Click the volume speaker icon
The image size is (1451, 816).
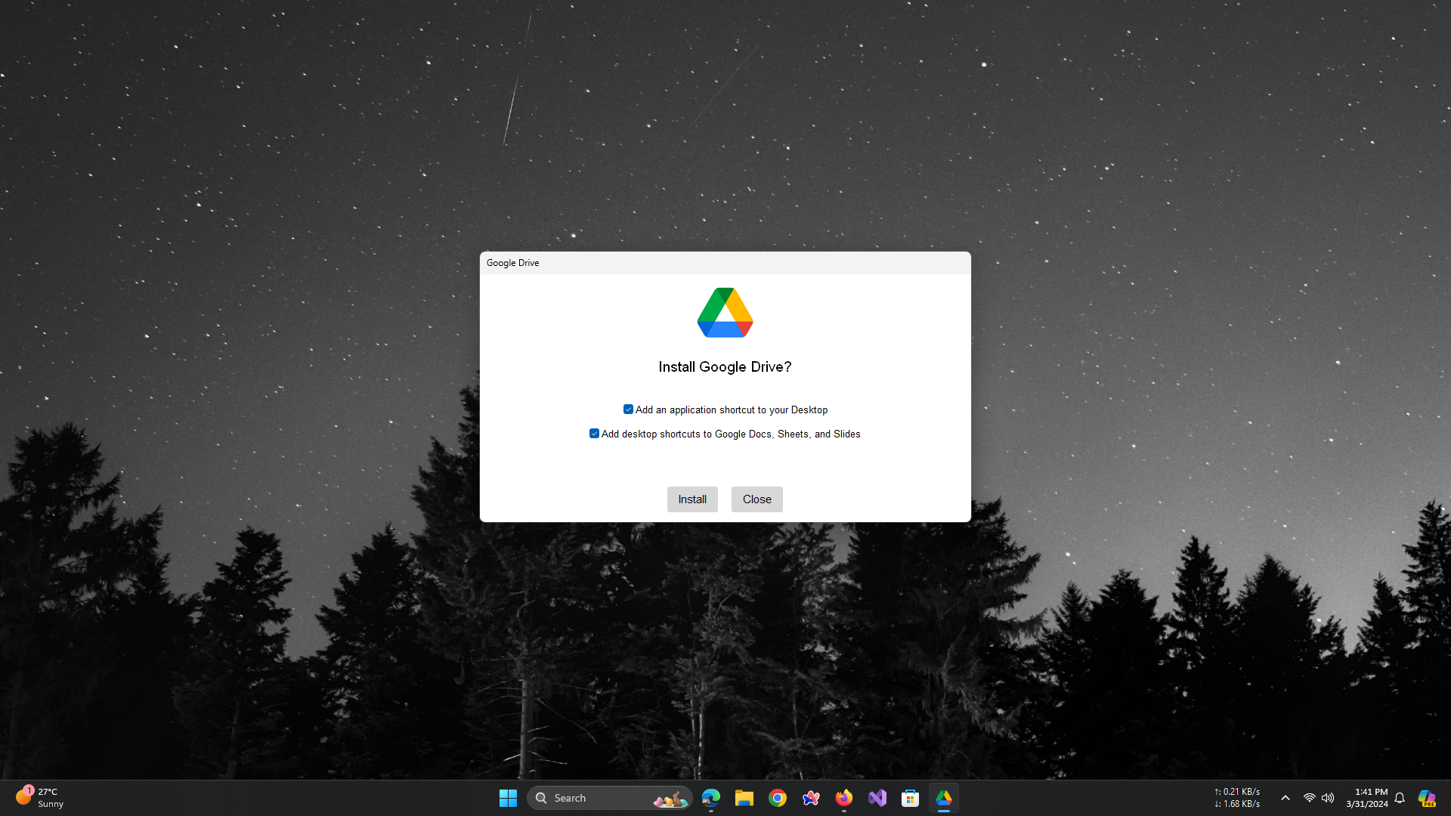click(1328, 798)
